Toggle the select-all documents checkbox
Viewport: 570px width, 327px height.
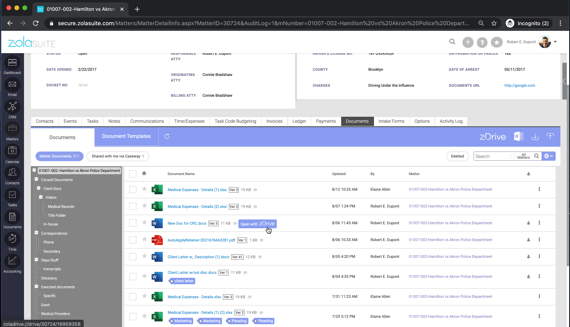point(133,174)
